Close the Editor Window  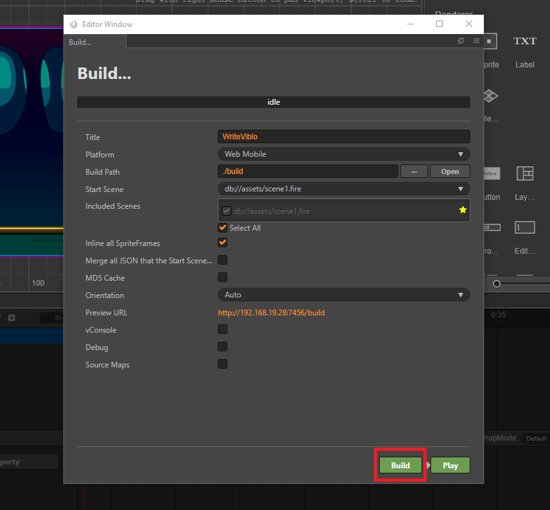tap(468, 24)
